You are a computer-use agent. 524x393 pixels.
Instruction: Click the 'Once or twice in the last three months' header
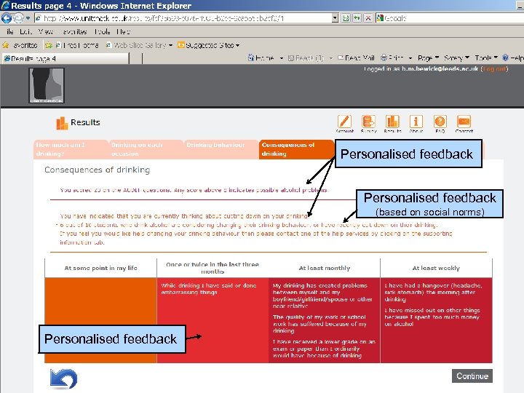click(x=213, y=268)
